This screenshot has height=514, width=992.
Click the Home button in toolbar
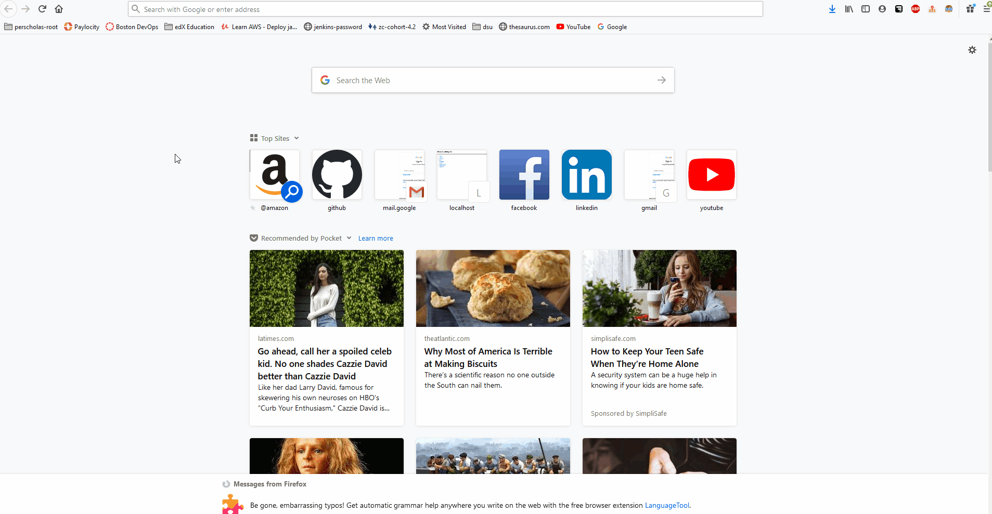tap(59, 9)
